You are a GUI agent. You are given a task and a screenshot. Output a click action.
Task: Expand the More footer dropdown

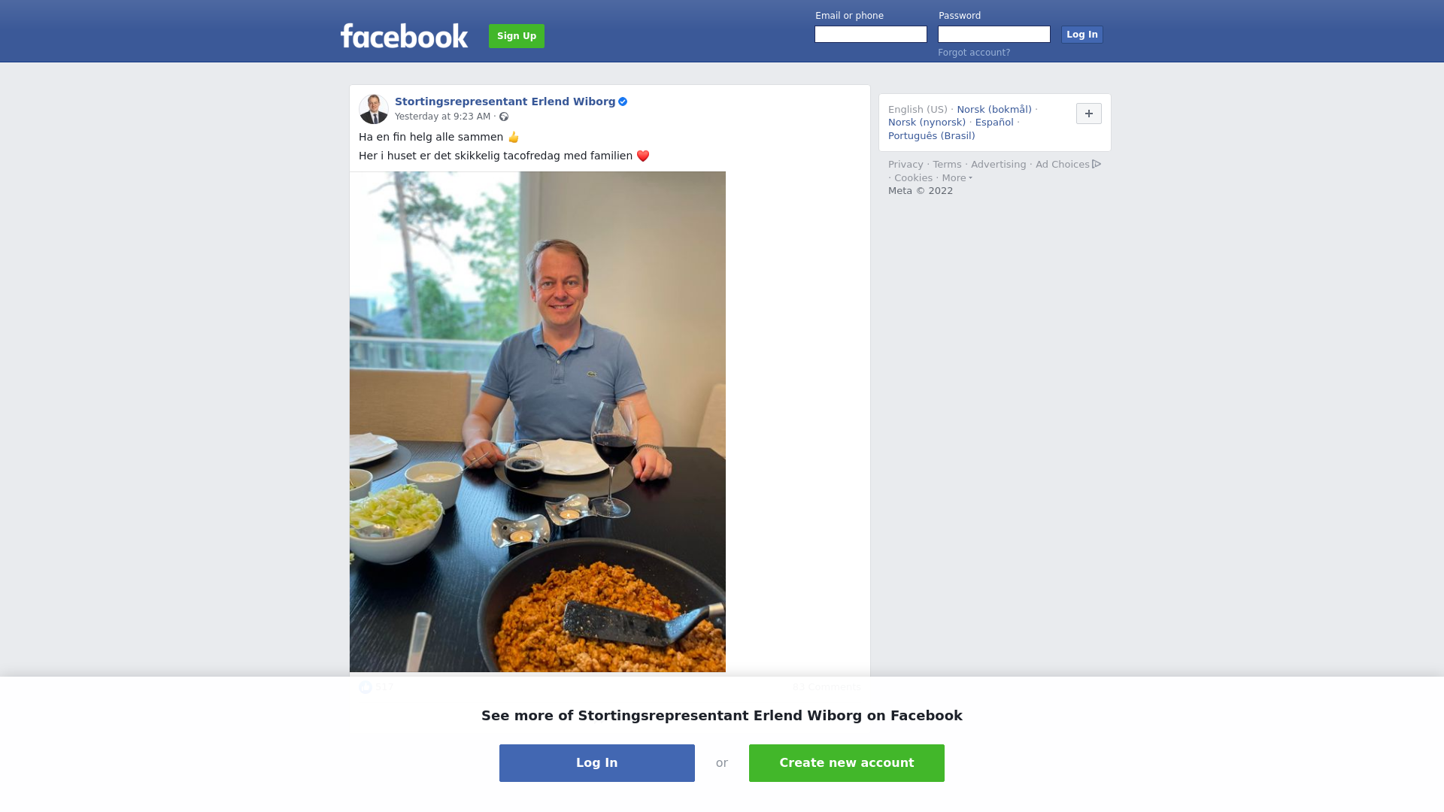coord(957,178)
